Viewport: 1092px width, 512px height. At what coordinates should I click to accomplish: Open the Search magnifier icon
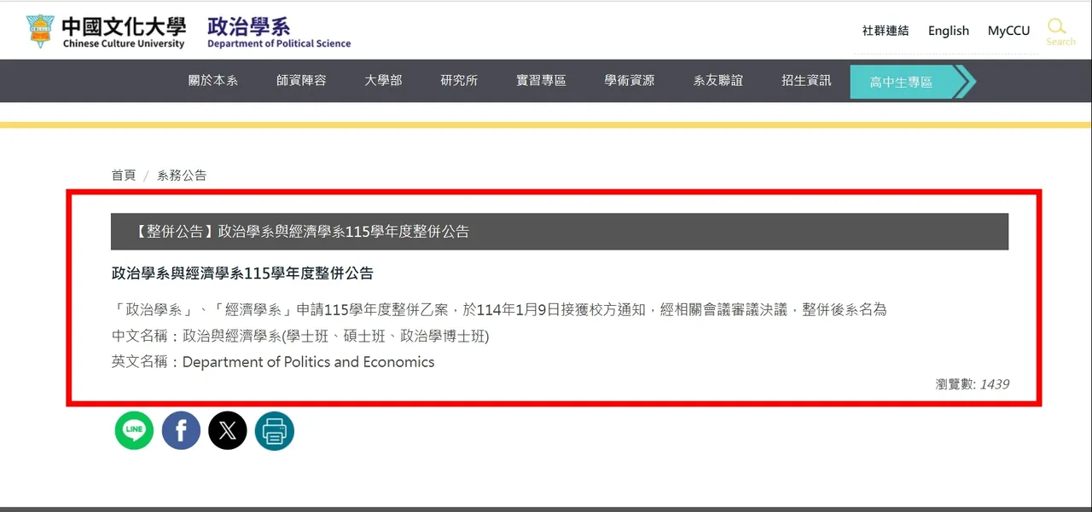point(1059,28)
